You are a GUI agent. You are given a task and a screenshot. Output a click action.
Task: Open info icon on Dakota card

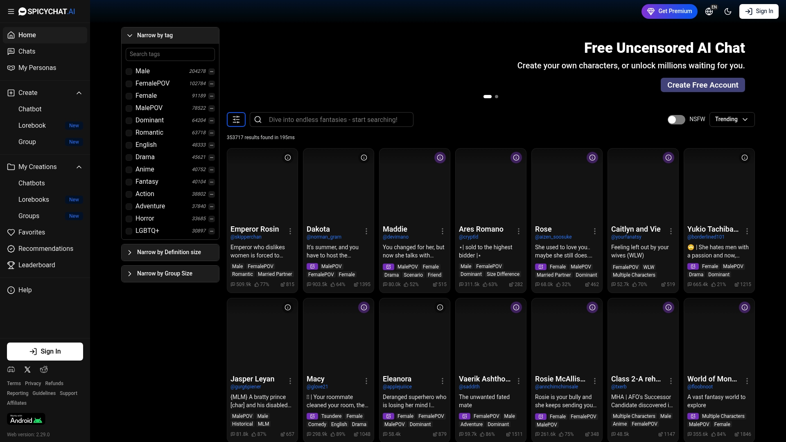point(364,158)
